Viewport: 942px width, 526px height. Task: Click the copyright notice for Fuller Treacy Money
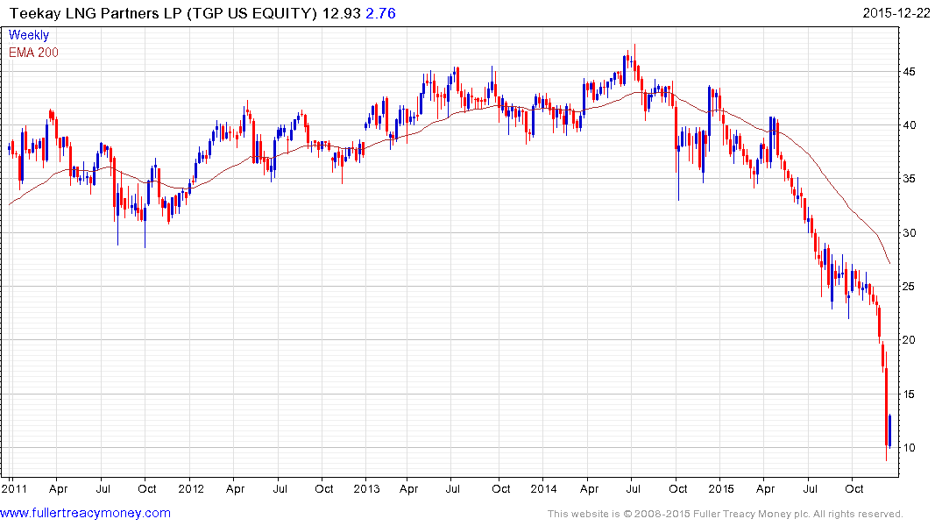point(726,514)
